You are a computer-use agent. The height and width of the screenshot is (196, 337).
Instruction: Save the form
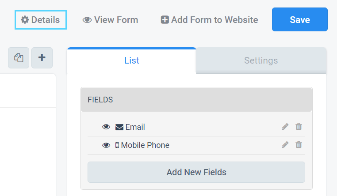click(x=299, y=19)
